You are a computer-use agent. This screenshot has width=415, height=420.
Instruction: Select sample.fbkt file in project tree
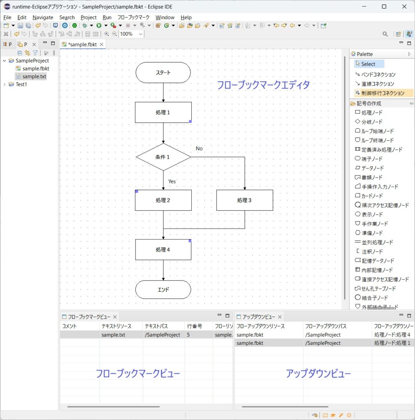point(36,68)
